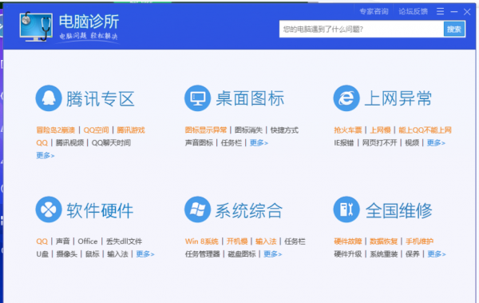Viewport: 479px width, 303px height.
Task: Open the hamburger menu icon in title bar
Action: [440, 11]
